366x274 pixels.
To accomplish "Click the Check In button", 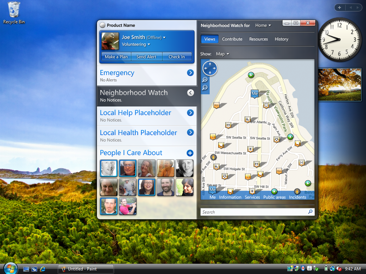I will point(177,56).
